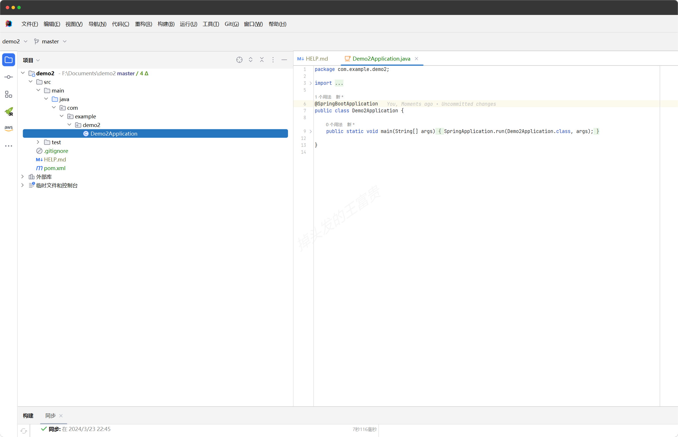Select pom.xml in the project tree
Viewport: 678px width, 437px height.
click(x=55, y=168)
